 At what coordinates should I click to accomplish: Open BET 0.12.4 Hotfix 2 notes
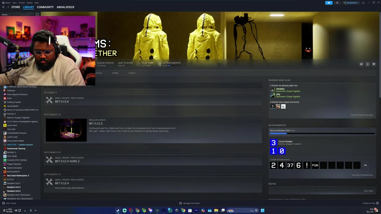(153, 160)
